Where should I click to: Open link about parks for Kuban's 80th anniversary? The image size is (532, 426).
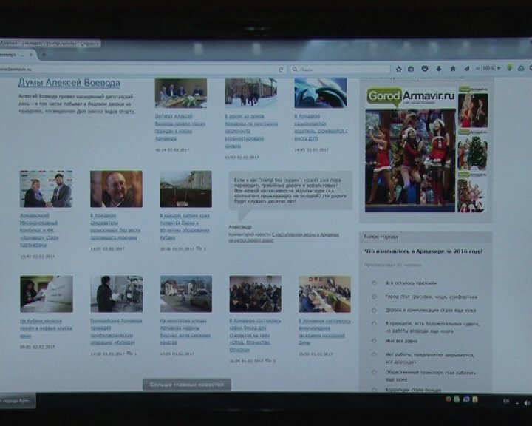pos(185,227)
